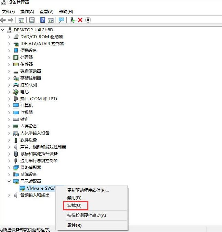Click the IDE ATA/ATAPI controller icon
Viewport: 222px width, 232px height.
coord(16,44)
